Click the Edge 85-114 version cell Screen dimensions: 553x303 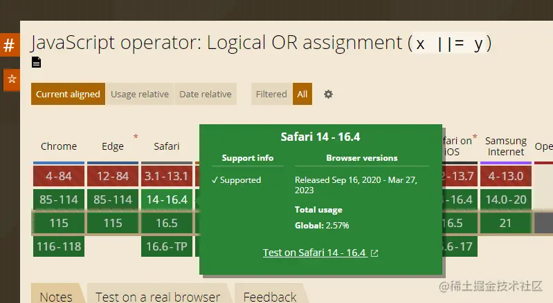(x=113, y=199)
